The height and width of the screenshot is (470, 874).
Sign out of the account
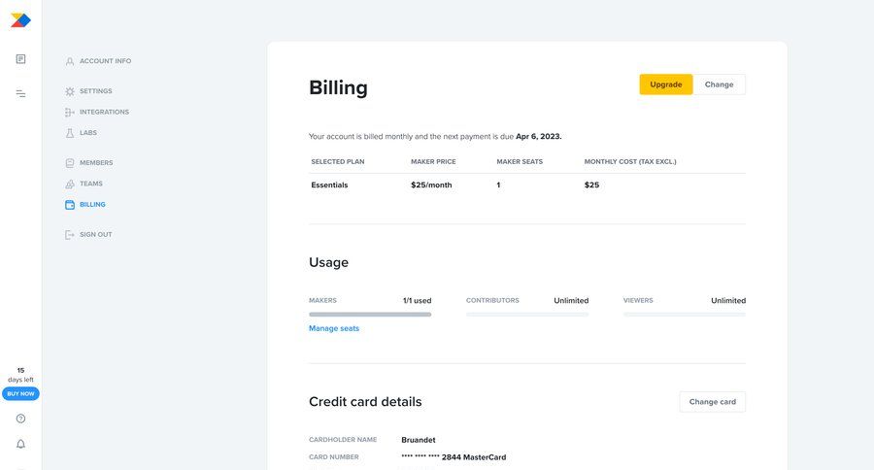tap(96, 235)
